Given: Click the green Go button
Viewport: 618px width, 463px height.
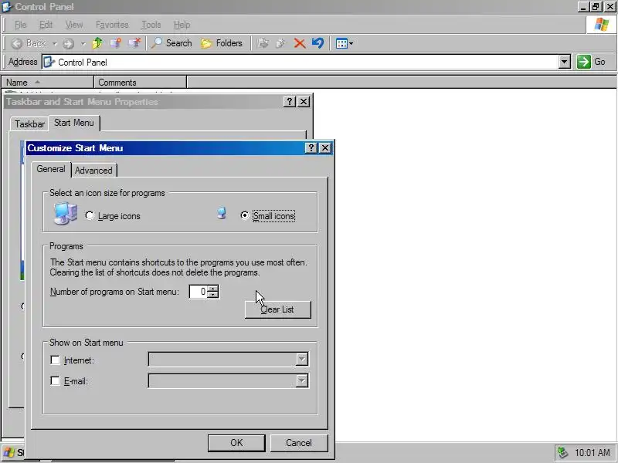Looking at the screenshot, I should pos(592,62).
